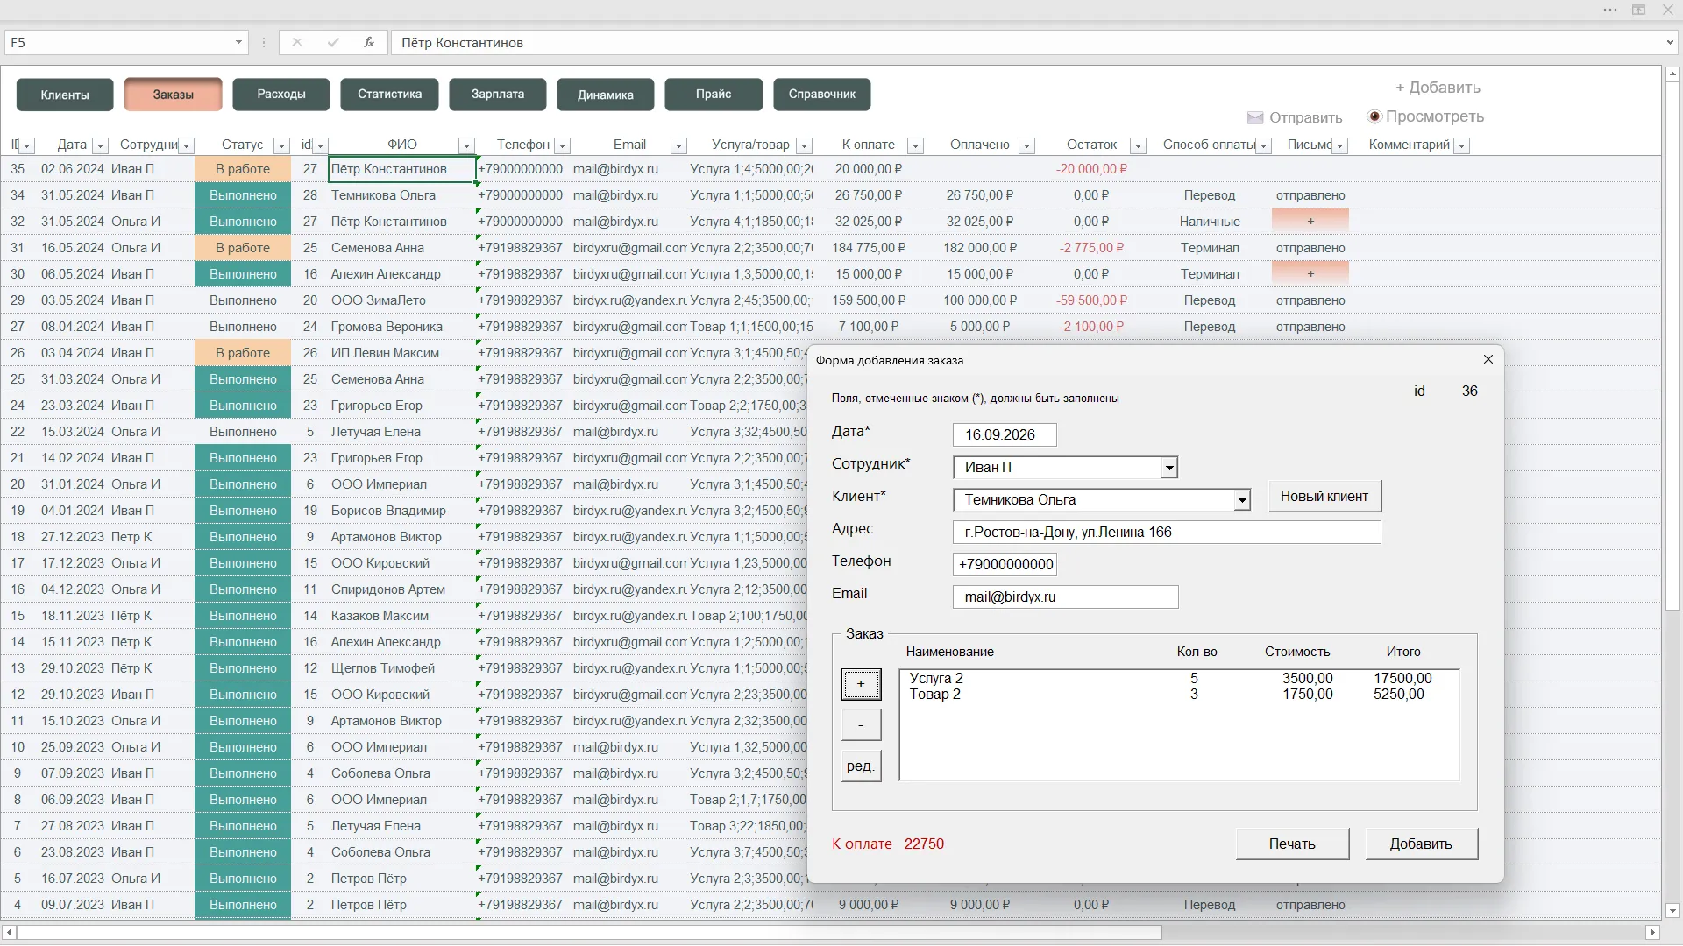The image size is (1683, 946).
Task: Go to the Зарплата section
Action: pos(498,95)
